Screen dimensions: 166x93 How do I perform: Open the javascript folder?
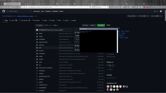tap(41, 51)
